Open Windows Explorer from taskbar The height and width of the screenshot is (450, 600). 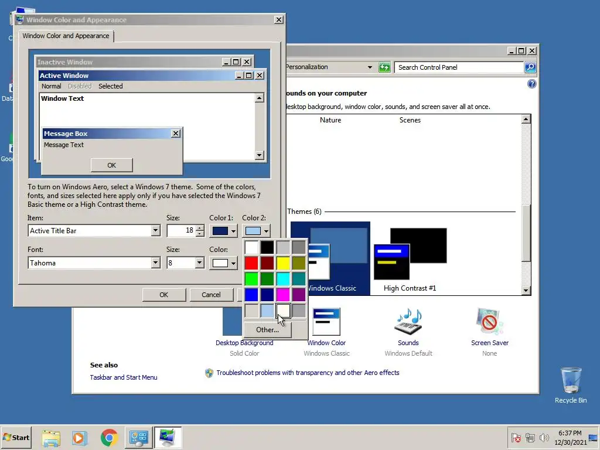pyautogui.click(x=51, y=438)
